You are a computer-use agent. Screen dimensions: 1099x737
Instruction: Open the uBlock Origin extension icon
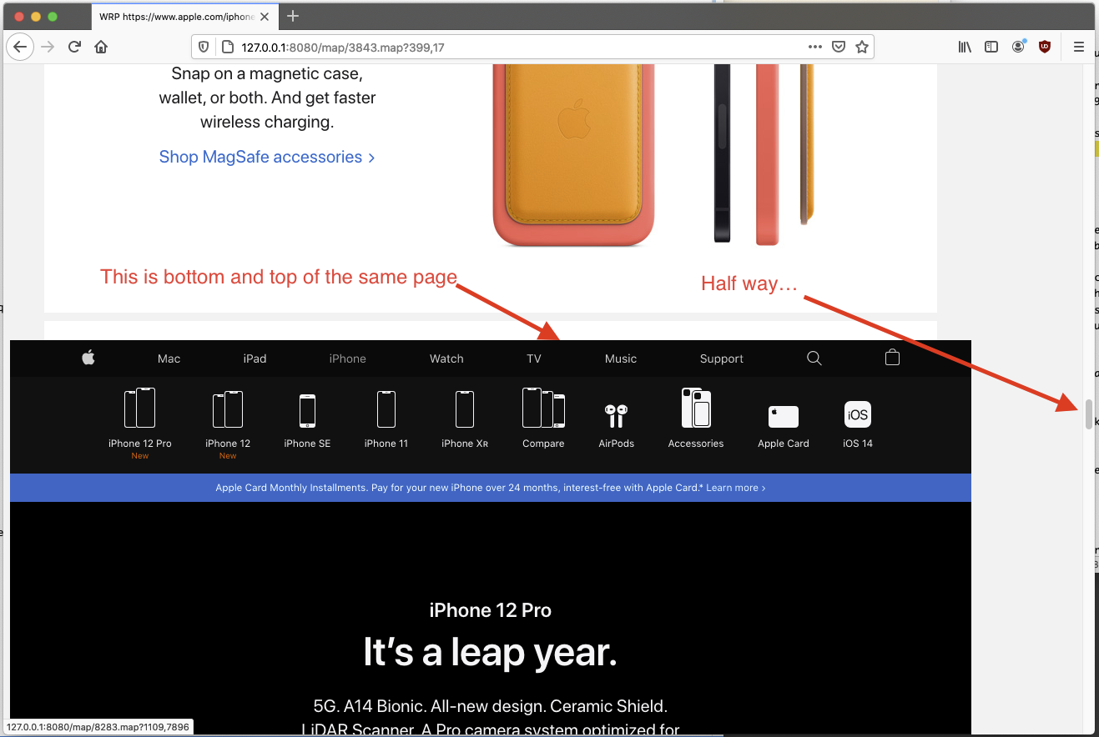[x=1045, y=47]
